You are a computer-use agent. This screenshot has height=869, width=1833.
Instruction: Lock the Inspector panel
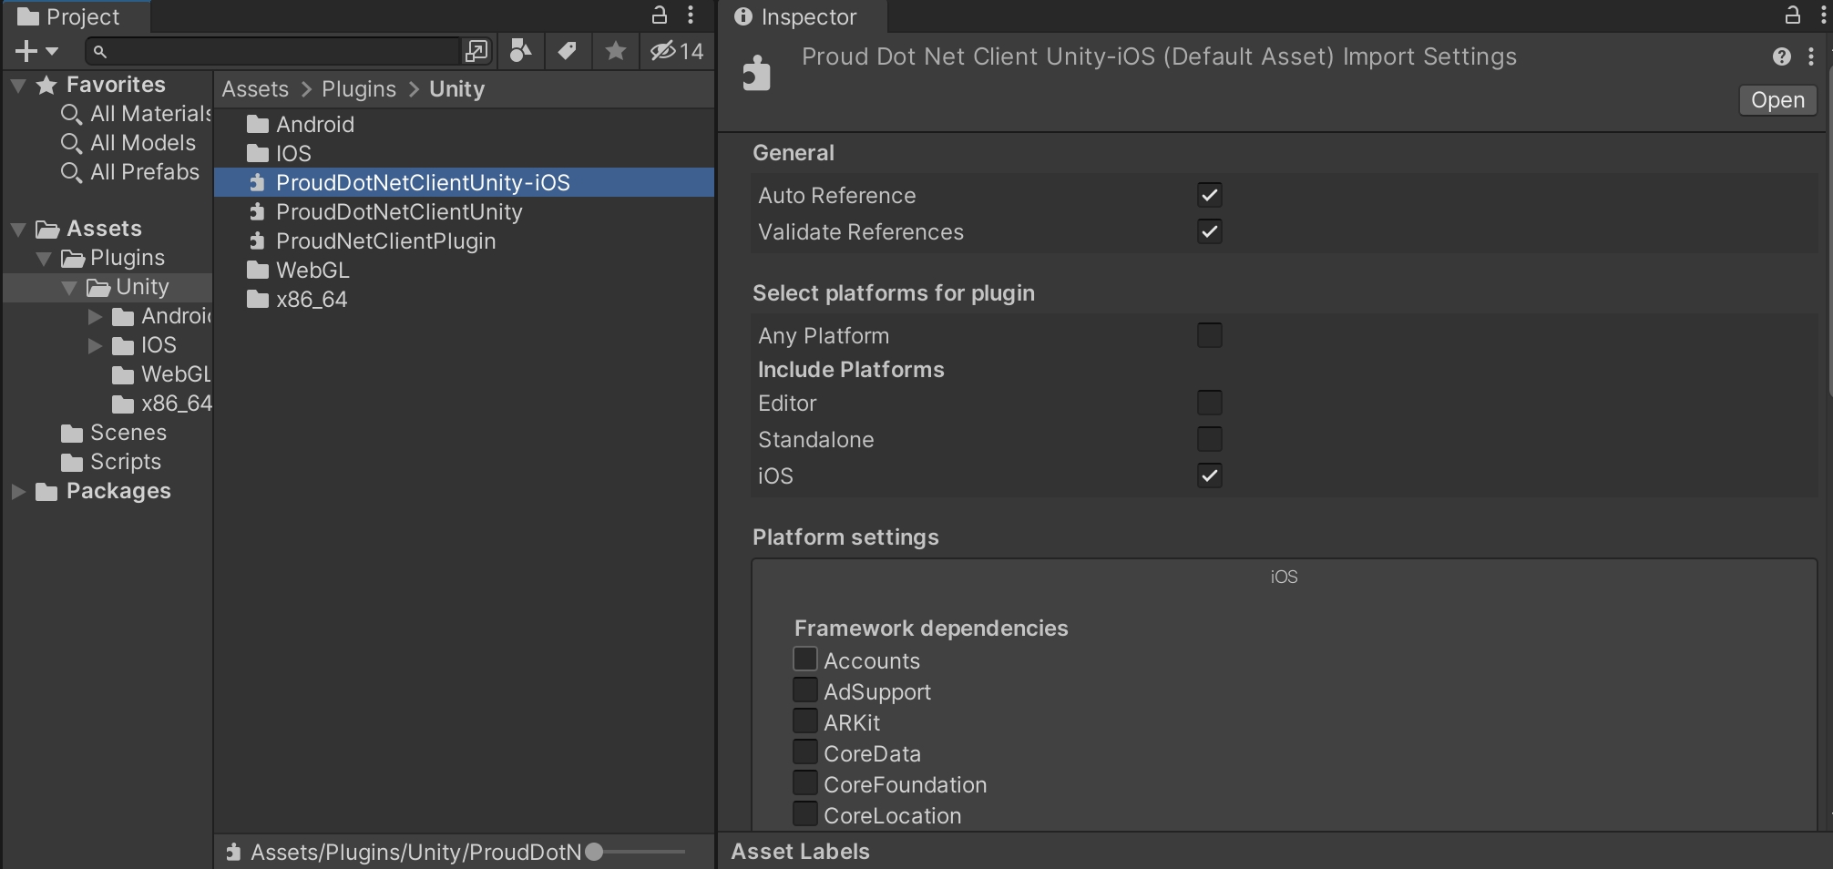click(1792, 15)
